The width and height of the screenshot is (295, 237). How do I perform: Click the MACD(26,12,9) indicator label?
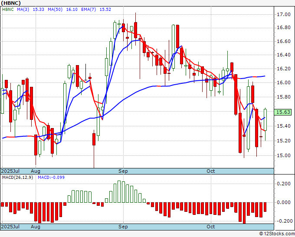17,178
